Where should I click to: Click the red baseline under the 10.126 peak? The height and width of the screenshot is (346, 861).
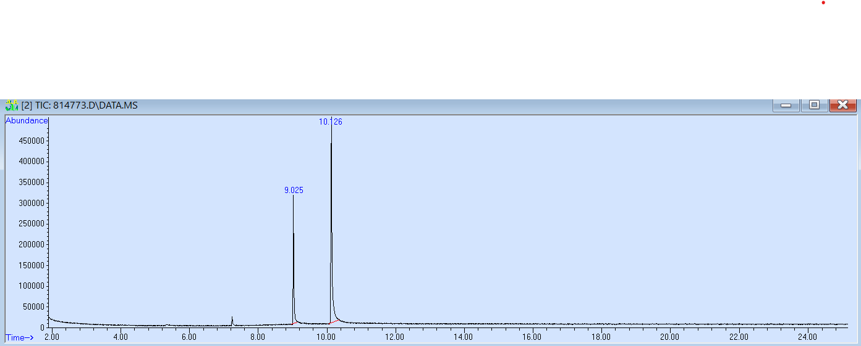[x=335, y=321]
